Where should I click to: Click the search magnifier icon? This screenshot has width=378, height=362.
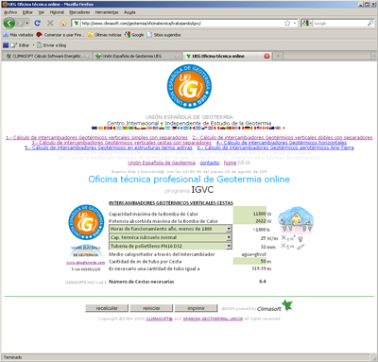coord(370,24)
